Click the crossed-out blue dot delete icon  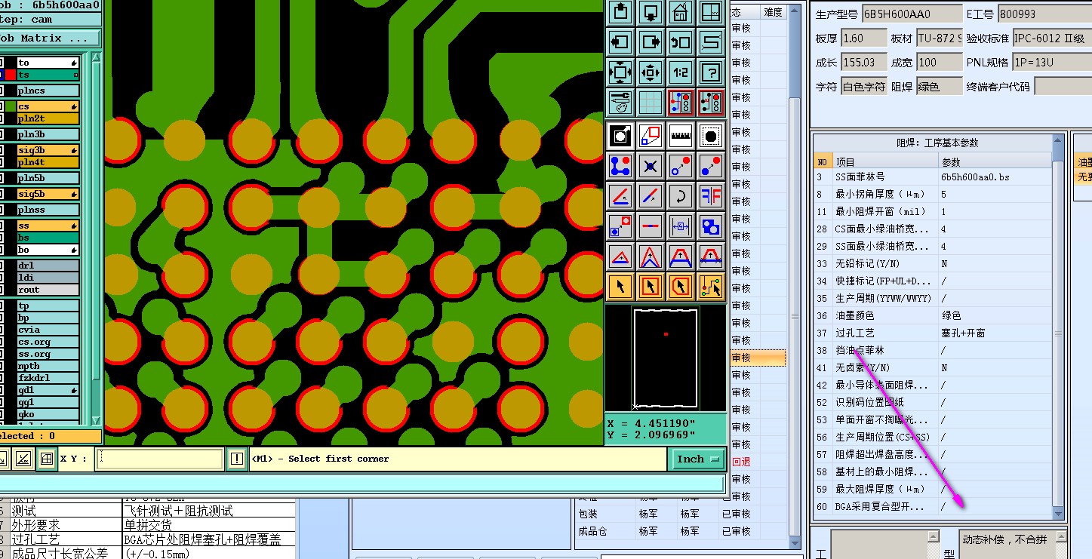click(651, 166)
